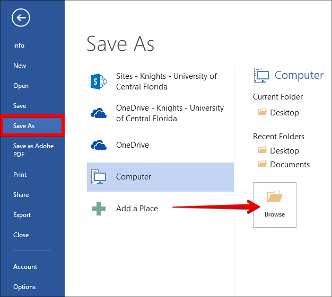The height and width of the screenshot is (297, 332).
Task: Click the Current Folder Desktop folder icon
Action: point(262,112)
